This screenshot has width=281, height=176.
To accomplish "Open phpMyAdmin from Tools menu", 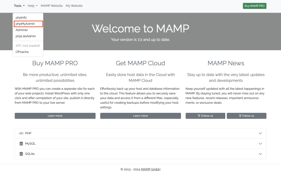I will (x=25, y=24).
